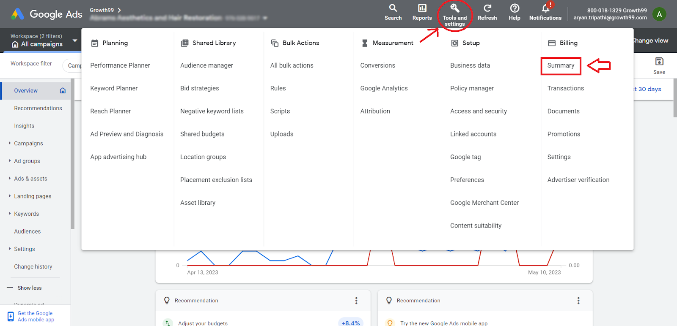The width and height of the screenshot is (677, 326).
Task: Open Change history in the sidebar
Action: pyautogui.click(x=33, y=266)
